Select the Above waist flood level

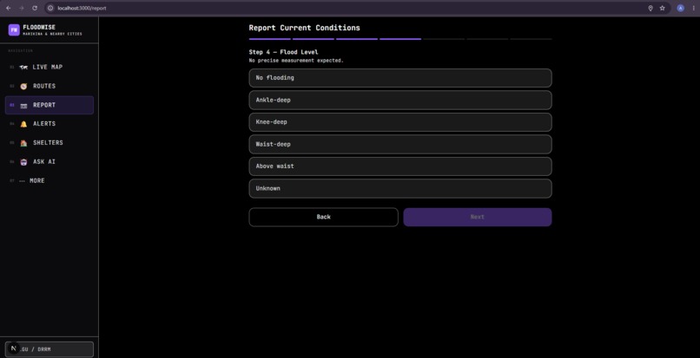400,166
